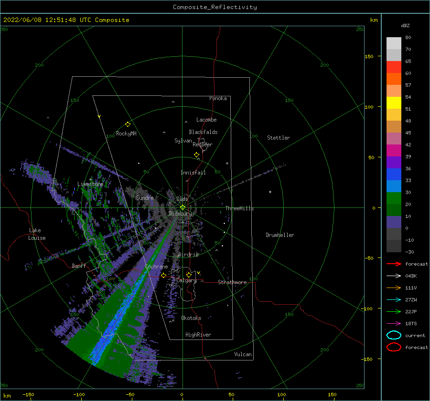Click the orange 111V arrow legend icon
Screen dimensions: 430x401
point(394,288)
